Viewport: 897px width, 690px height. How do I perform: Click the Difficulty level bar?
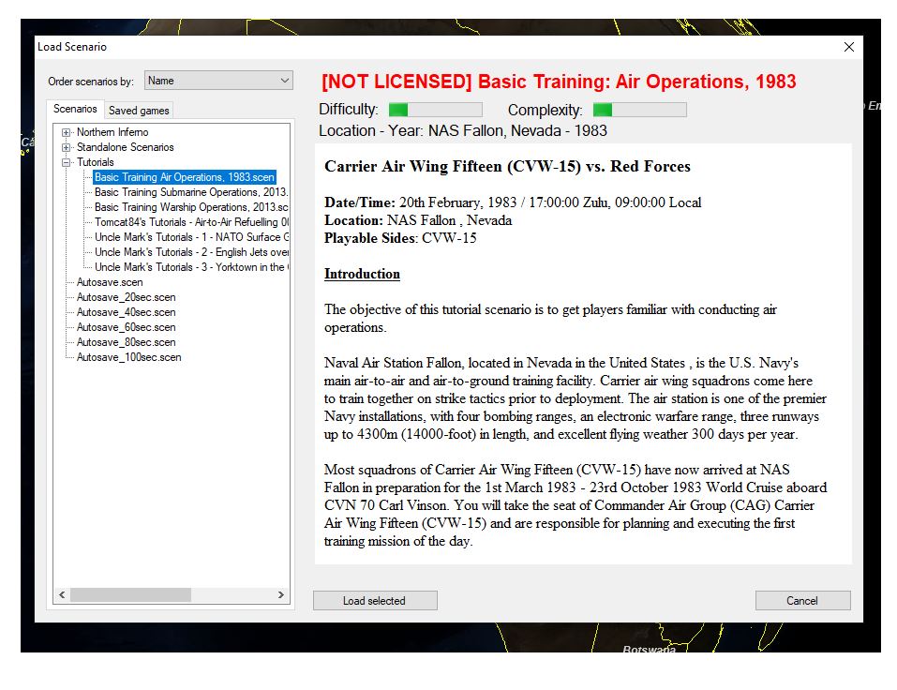[435, 110]
